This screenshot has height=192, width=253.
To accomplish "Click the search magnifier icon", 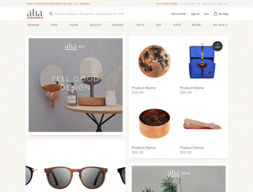I will [x=51, y=14].
